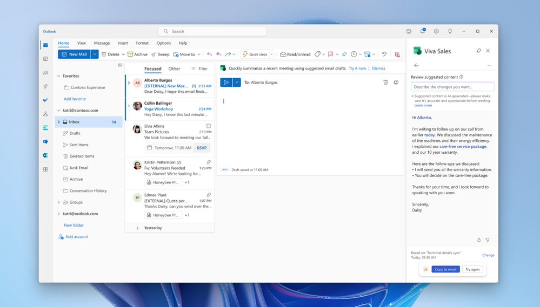Open People in the left app rail
The height and width of the screenshot is (307, 540).
45,72
